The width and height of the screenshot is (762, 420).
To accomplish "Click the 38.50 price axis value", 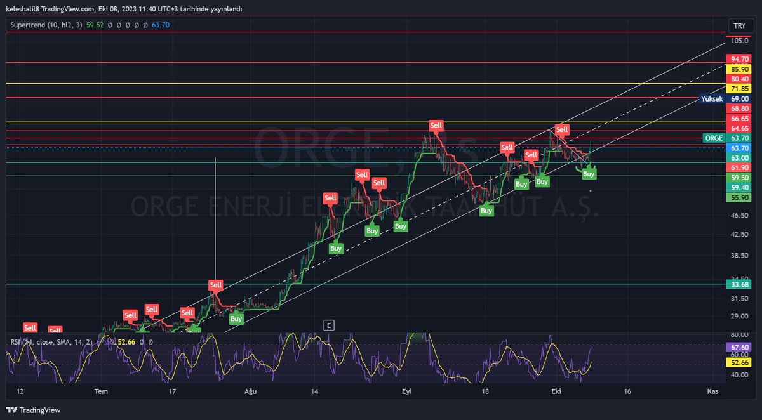I will coord(740,256).
